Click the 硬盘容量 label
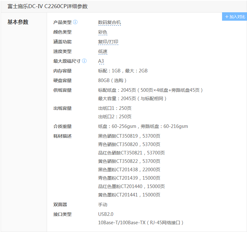Screen dimensions: 247x232 [63, 80]
